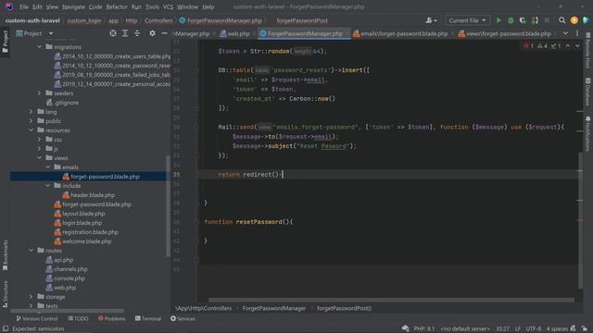Click UTF-8 encoding in status bar
The height and width of the screenshot is (333, 593).
point(534,328)
